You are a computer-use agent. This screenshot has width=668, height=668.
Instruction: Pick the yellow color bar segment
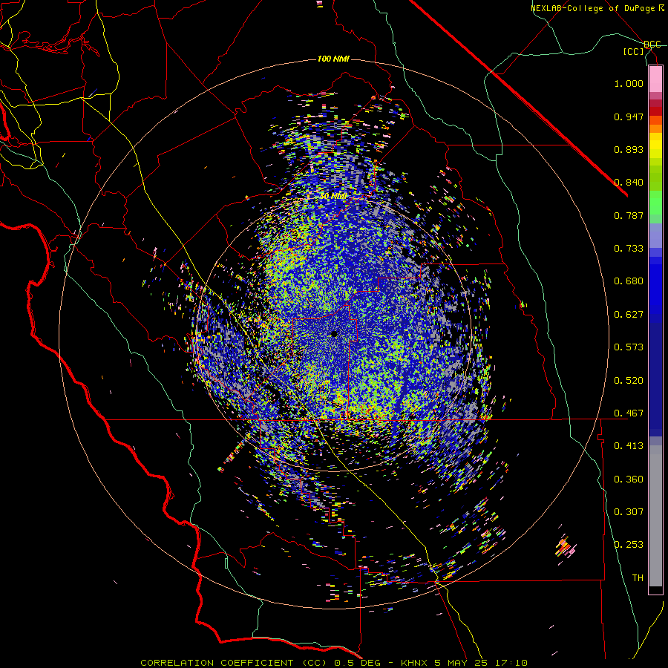click(655, 146)
